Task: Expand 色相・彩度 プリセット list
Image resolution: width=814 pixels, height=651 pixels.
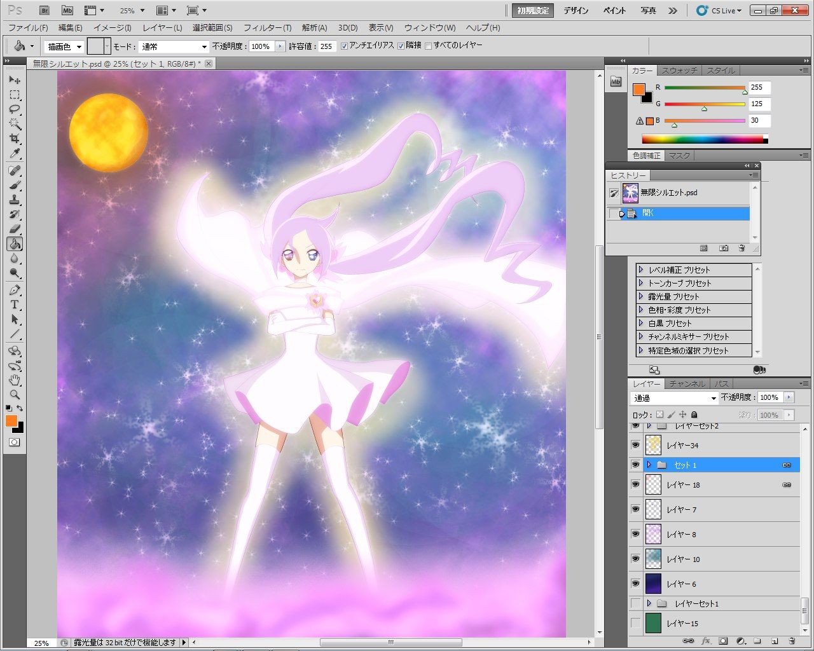Action: pos(641,310)
